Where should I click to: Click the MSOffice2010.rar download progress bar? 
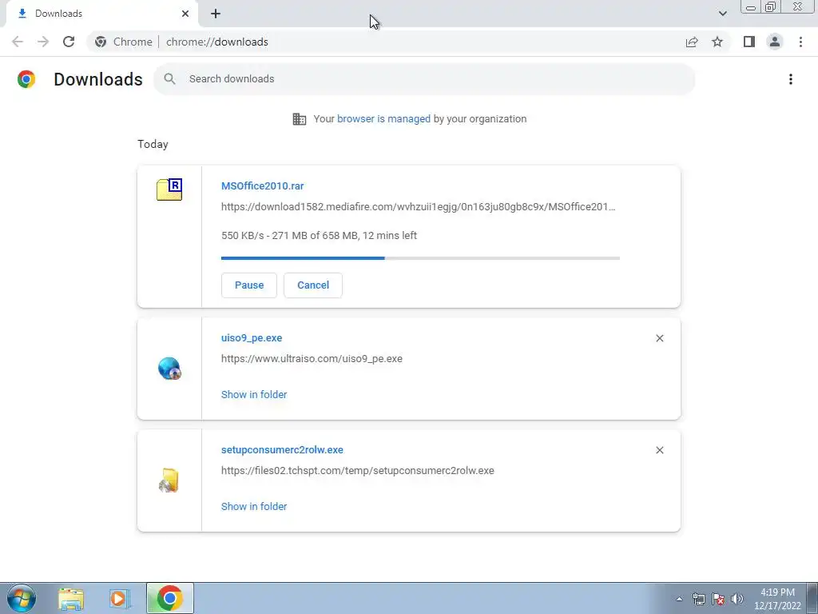coord(420,258)
